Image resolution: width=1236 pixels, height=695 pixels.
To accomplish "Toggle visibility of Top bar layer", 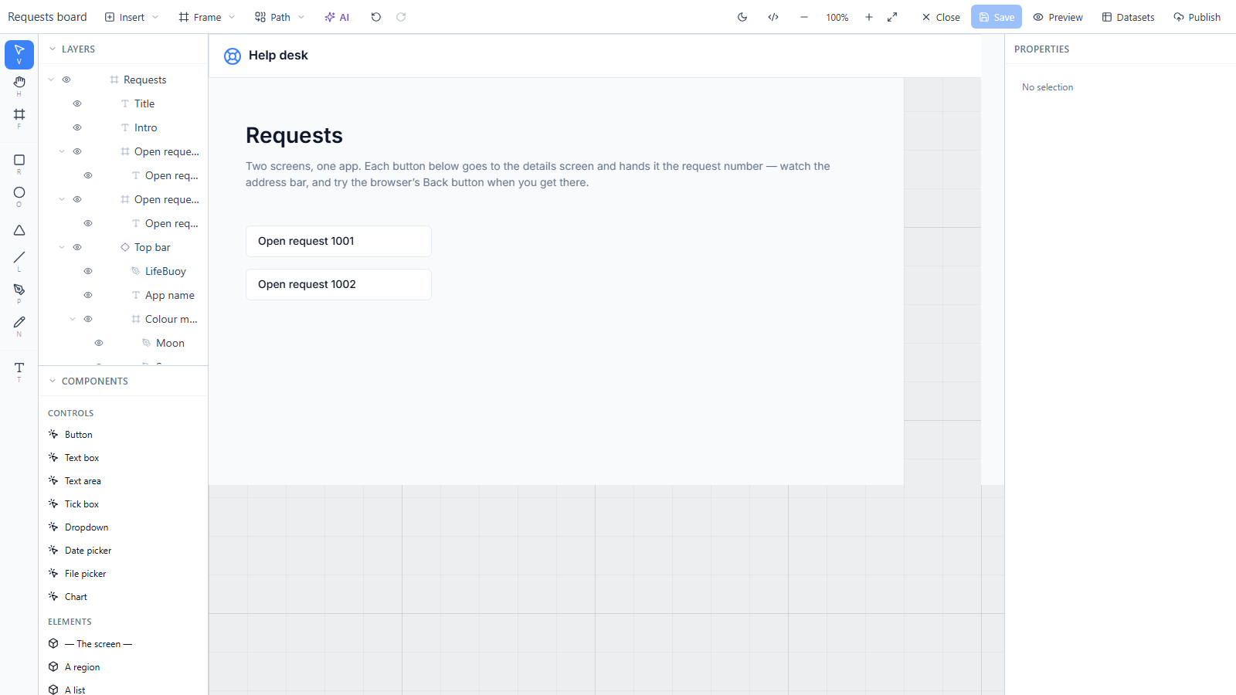I will pyautogui.click(x=77, y=247).
